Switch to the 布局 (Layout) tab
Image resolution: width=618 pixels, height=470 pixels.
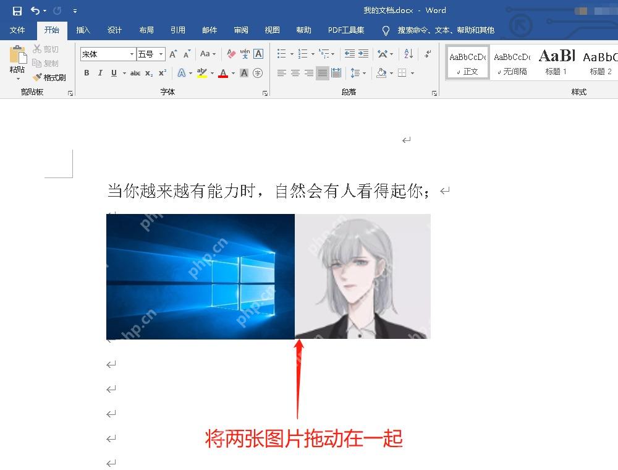[146, 30]
